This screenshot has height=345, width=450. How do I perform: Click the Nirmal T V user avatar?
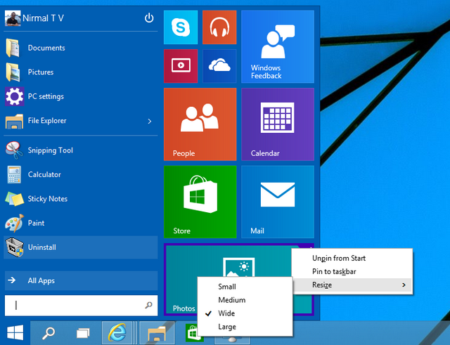pyautogui.click(x=13, y=18)
